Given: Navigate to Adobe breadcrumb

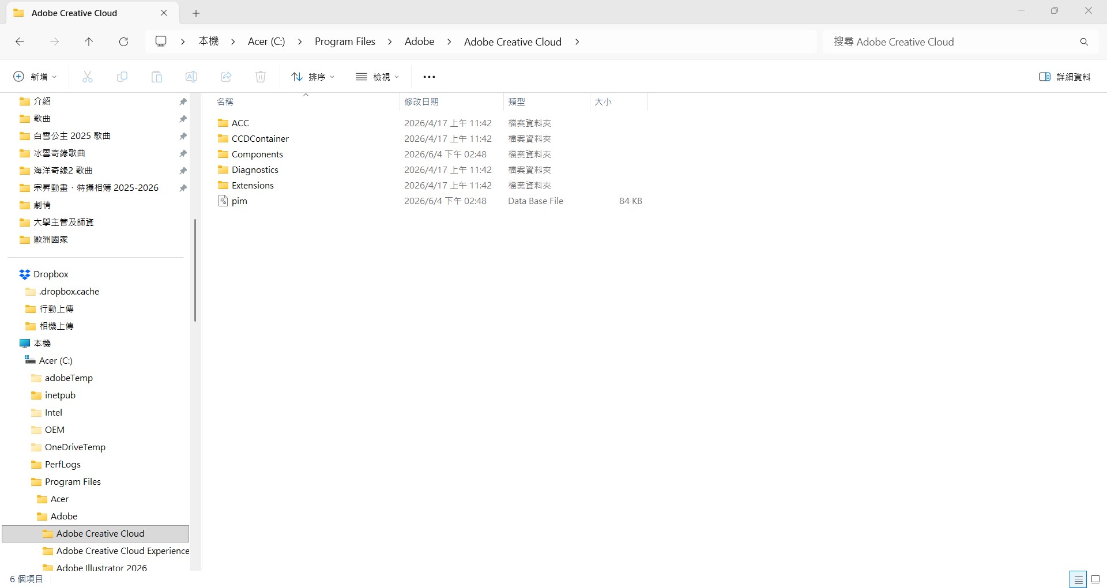Looking at the screenshot, I should 419,42.
